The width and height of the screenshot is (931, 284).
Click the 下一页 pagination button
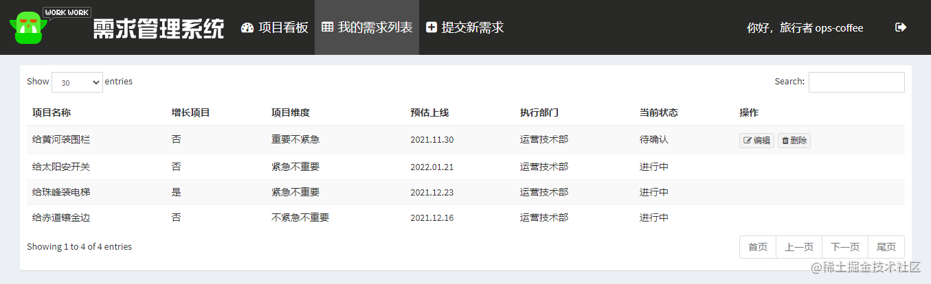tap(845, 247)
